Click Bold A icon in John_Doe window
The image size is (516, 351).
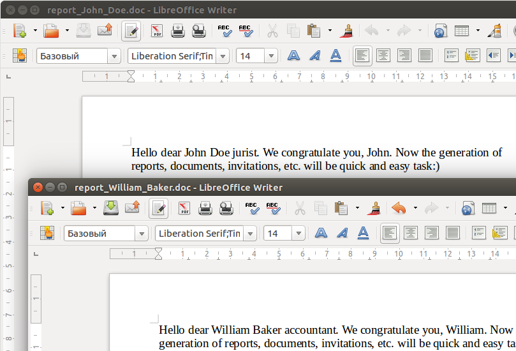point(293,56)
